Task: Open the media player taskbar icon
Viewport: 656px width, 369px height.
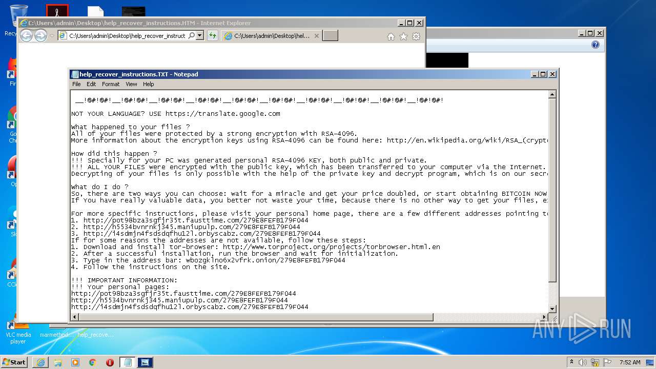Action: coord(75,362)
